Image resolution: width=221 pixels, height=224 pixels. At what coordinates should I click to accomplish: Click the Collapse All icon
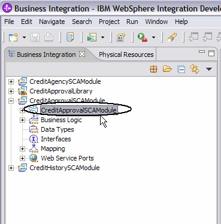181,69
